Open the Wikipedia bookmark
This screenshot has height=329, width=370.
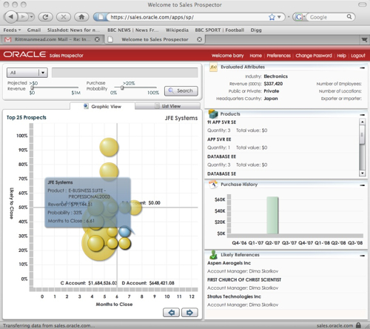pyautogui.click(x=177, y=30)
